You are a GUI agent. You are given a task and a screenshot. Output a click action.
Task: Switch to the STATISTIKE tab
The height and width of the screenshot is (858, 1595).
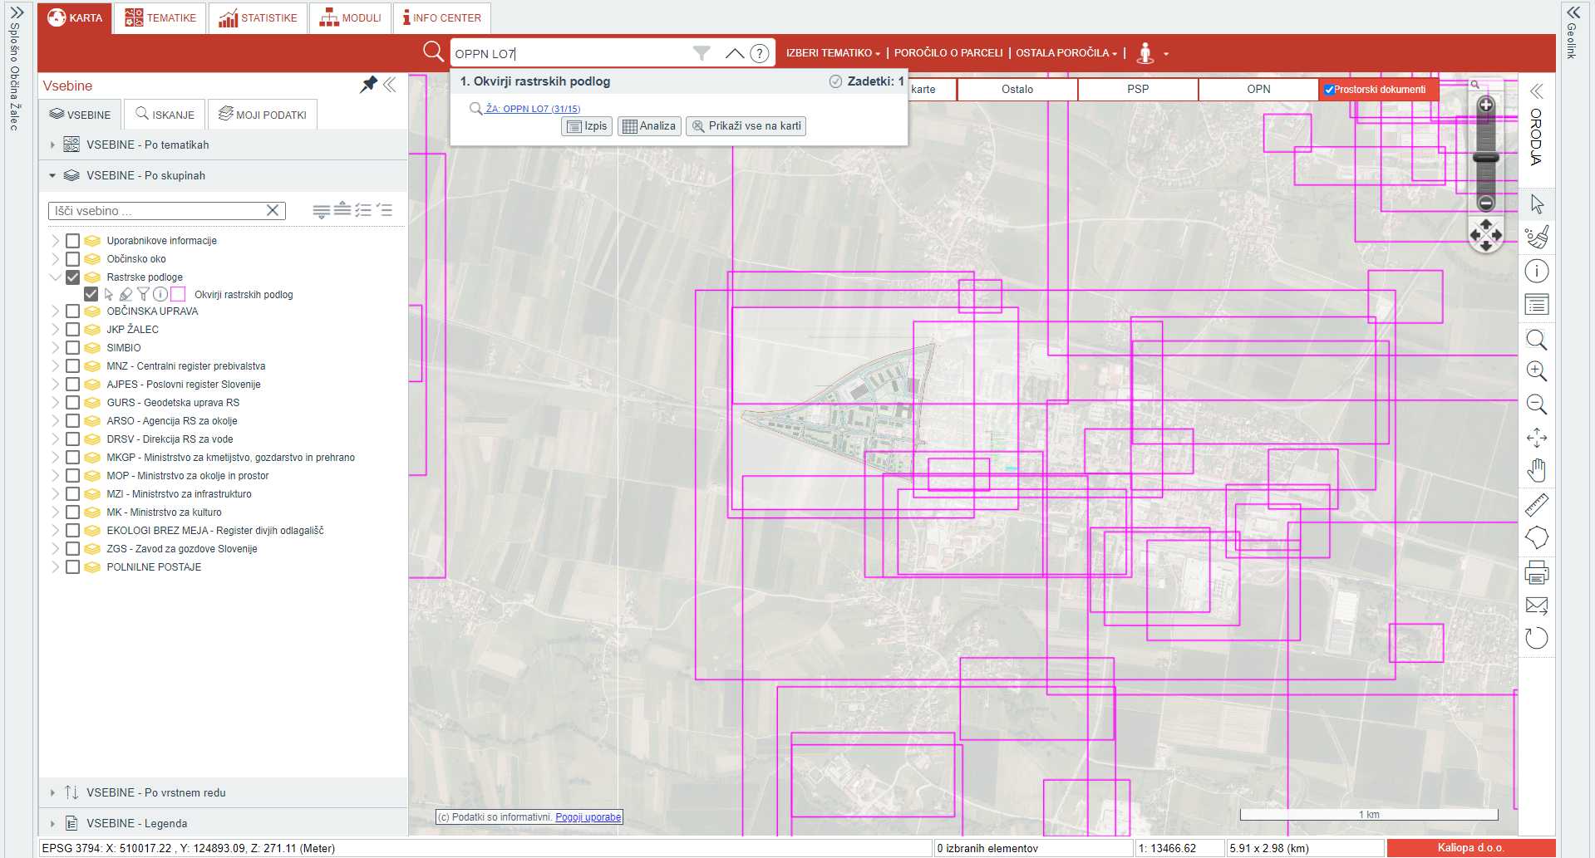pos(258,18)
